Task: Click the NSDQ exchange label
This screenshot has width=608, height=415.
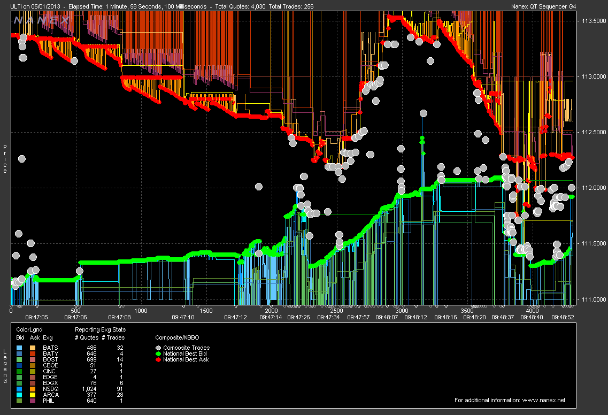Action: tap(50, 389)
